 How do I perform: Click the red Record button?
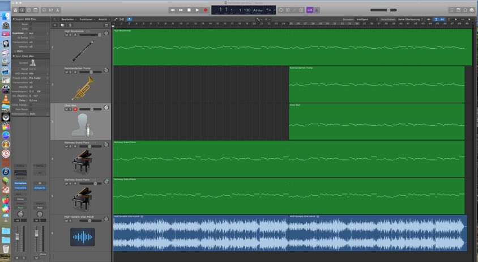point(206,10)
